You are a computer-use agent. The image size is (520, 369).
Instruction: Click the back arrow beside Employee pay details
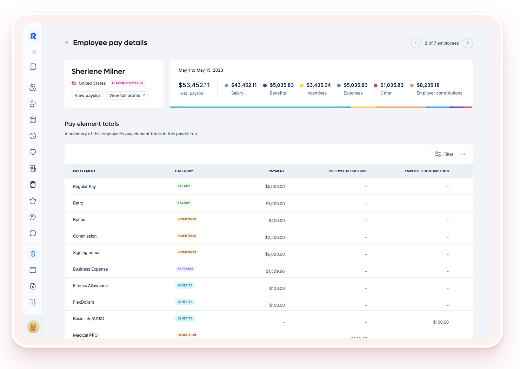[67, 43]
